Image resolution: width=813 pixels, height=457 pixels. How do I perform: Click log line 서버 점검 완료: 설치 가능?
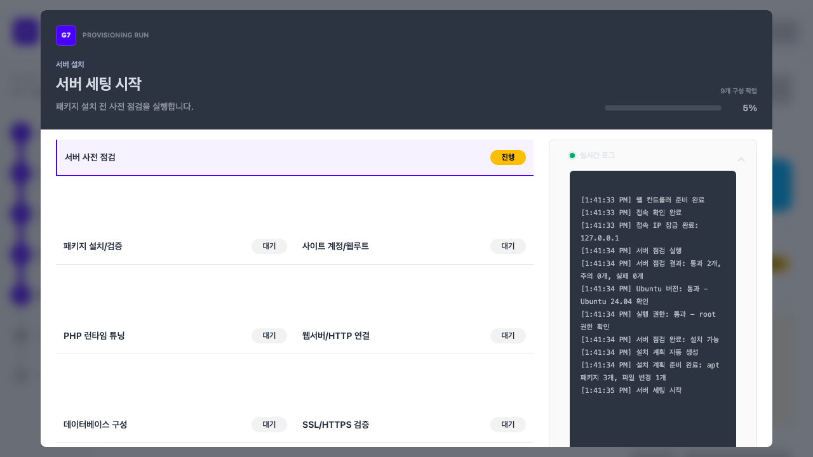tap(650, 340)
